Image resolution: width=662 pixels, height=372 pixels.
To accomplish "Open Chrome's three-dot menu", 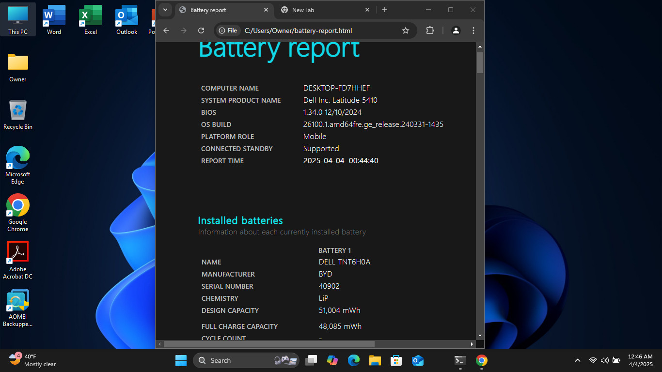I will [x=473, y=31].
